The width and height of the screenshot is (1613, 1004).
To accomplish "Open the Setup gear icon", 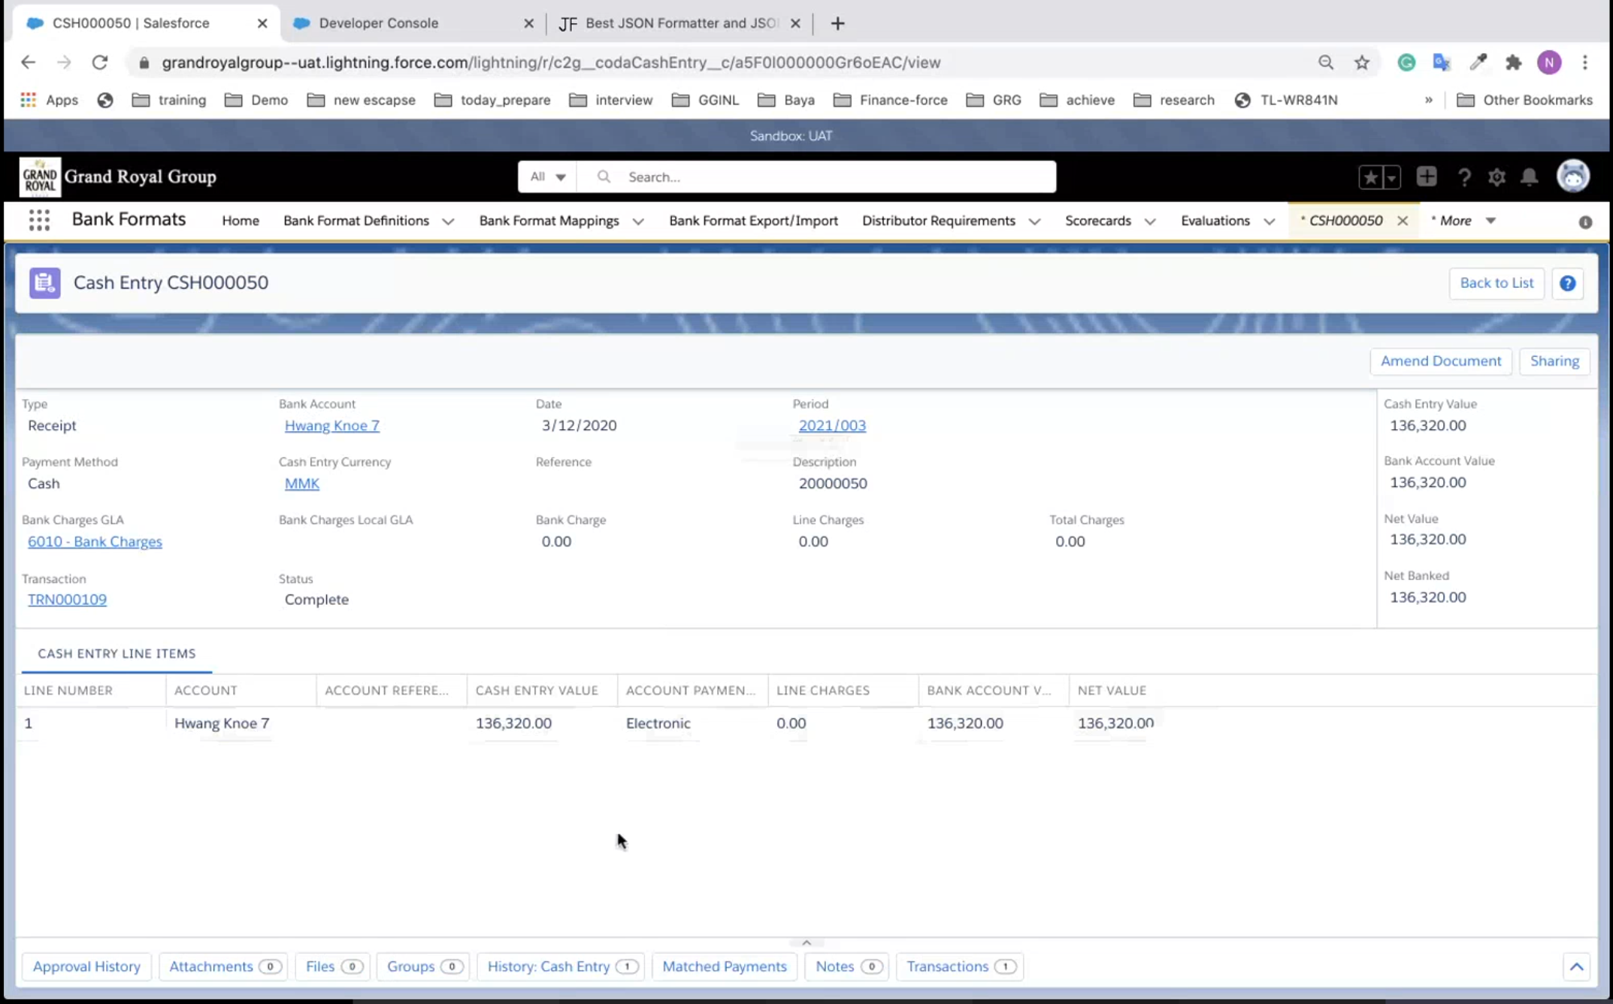I will (x=1496, y=177).
